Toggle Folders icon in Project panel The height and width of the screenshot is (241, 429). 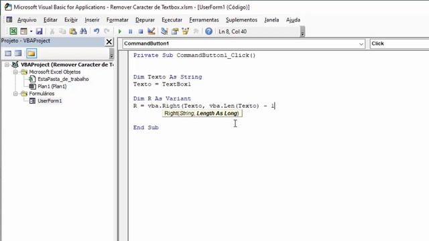[32, 54]
